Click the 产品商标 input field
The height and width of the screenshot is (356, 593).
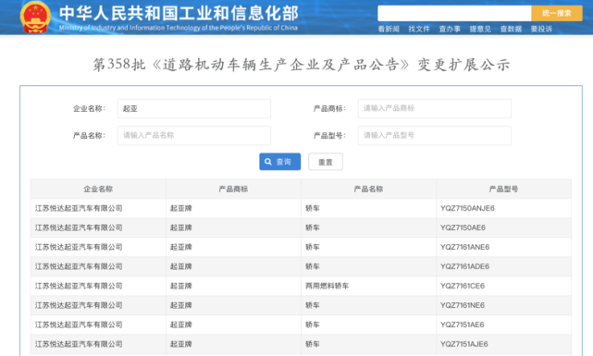(x=435, y=108)
